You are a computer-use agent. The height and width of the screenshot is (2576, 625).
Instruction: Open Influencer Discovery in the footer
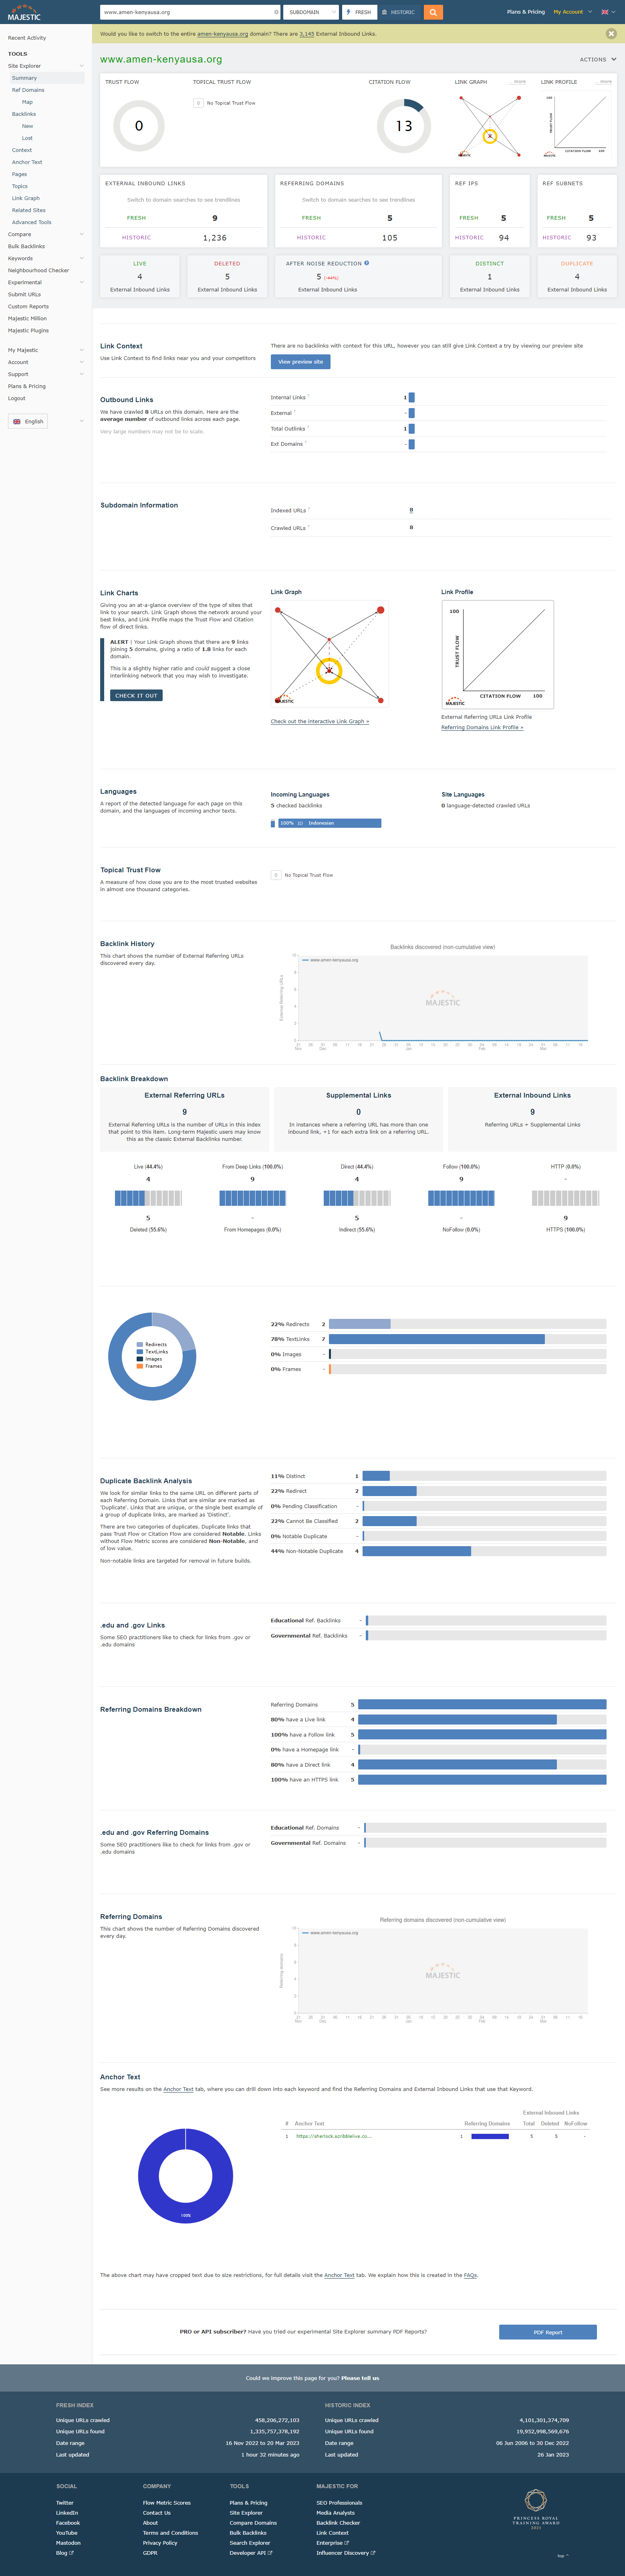346,2553
